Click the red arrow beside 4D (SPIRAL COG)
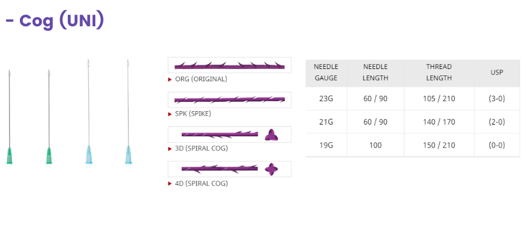This screenshot has height=234, width=526. tap(170, 184)
